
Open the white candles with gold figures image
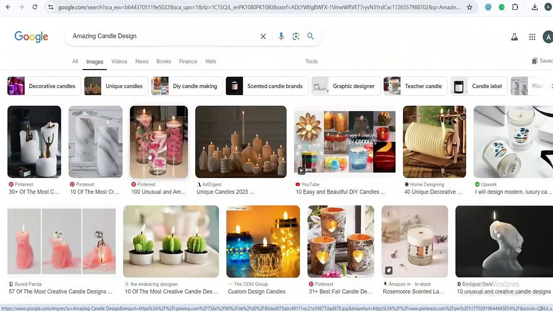34,142
